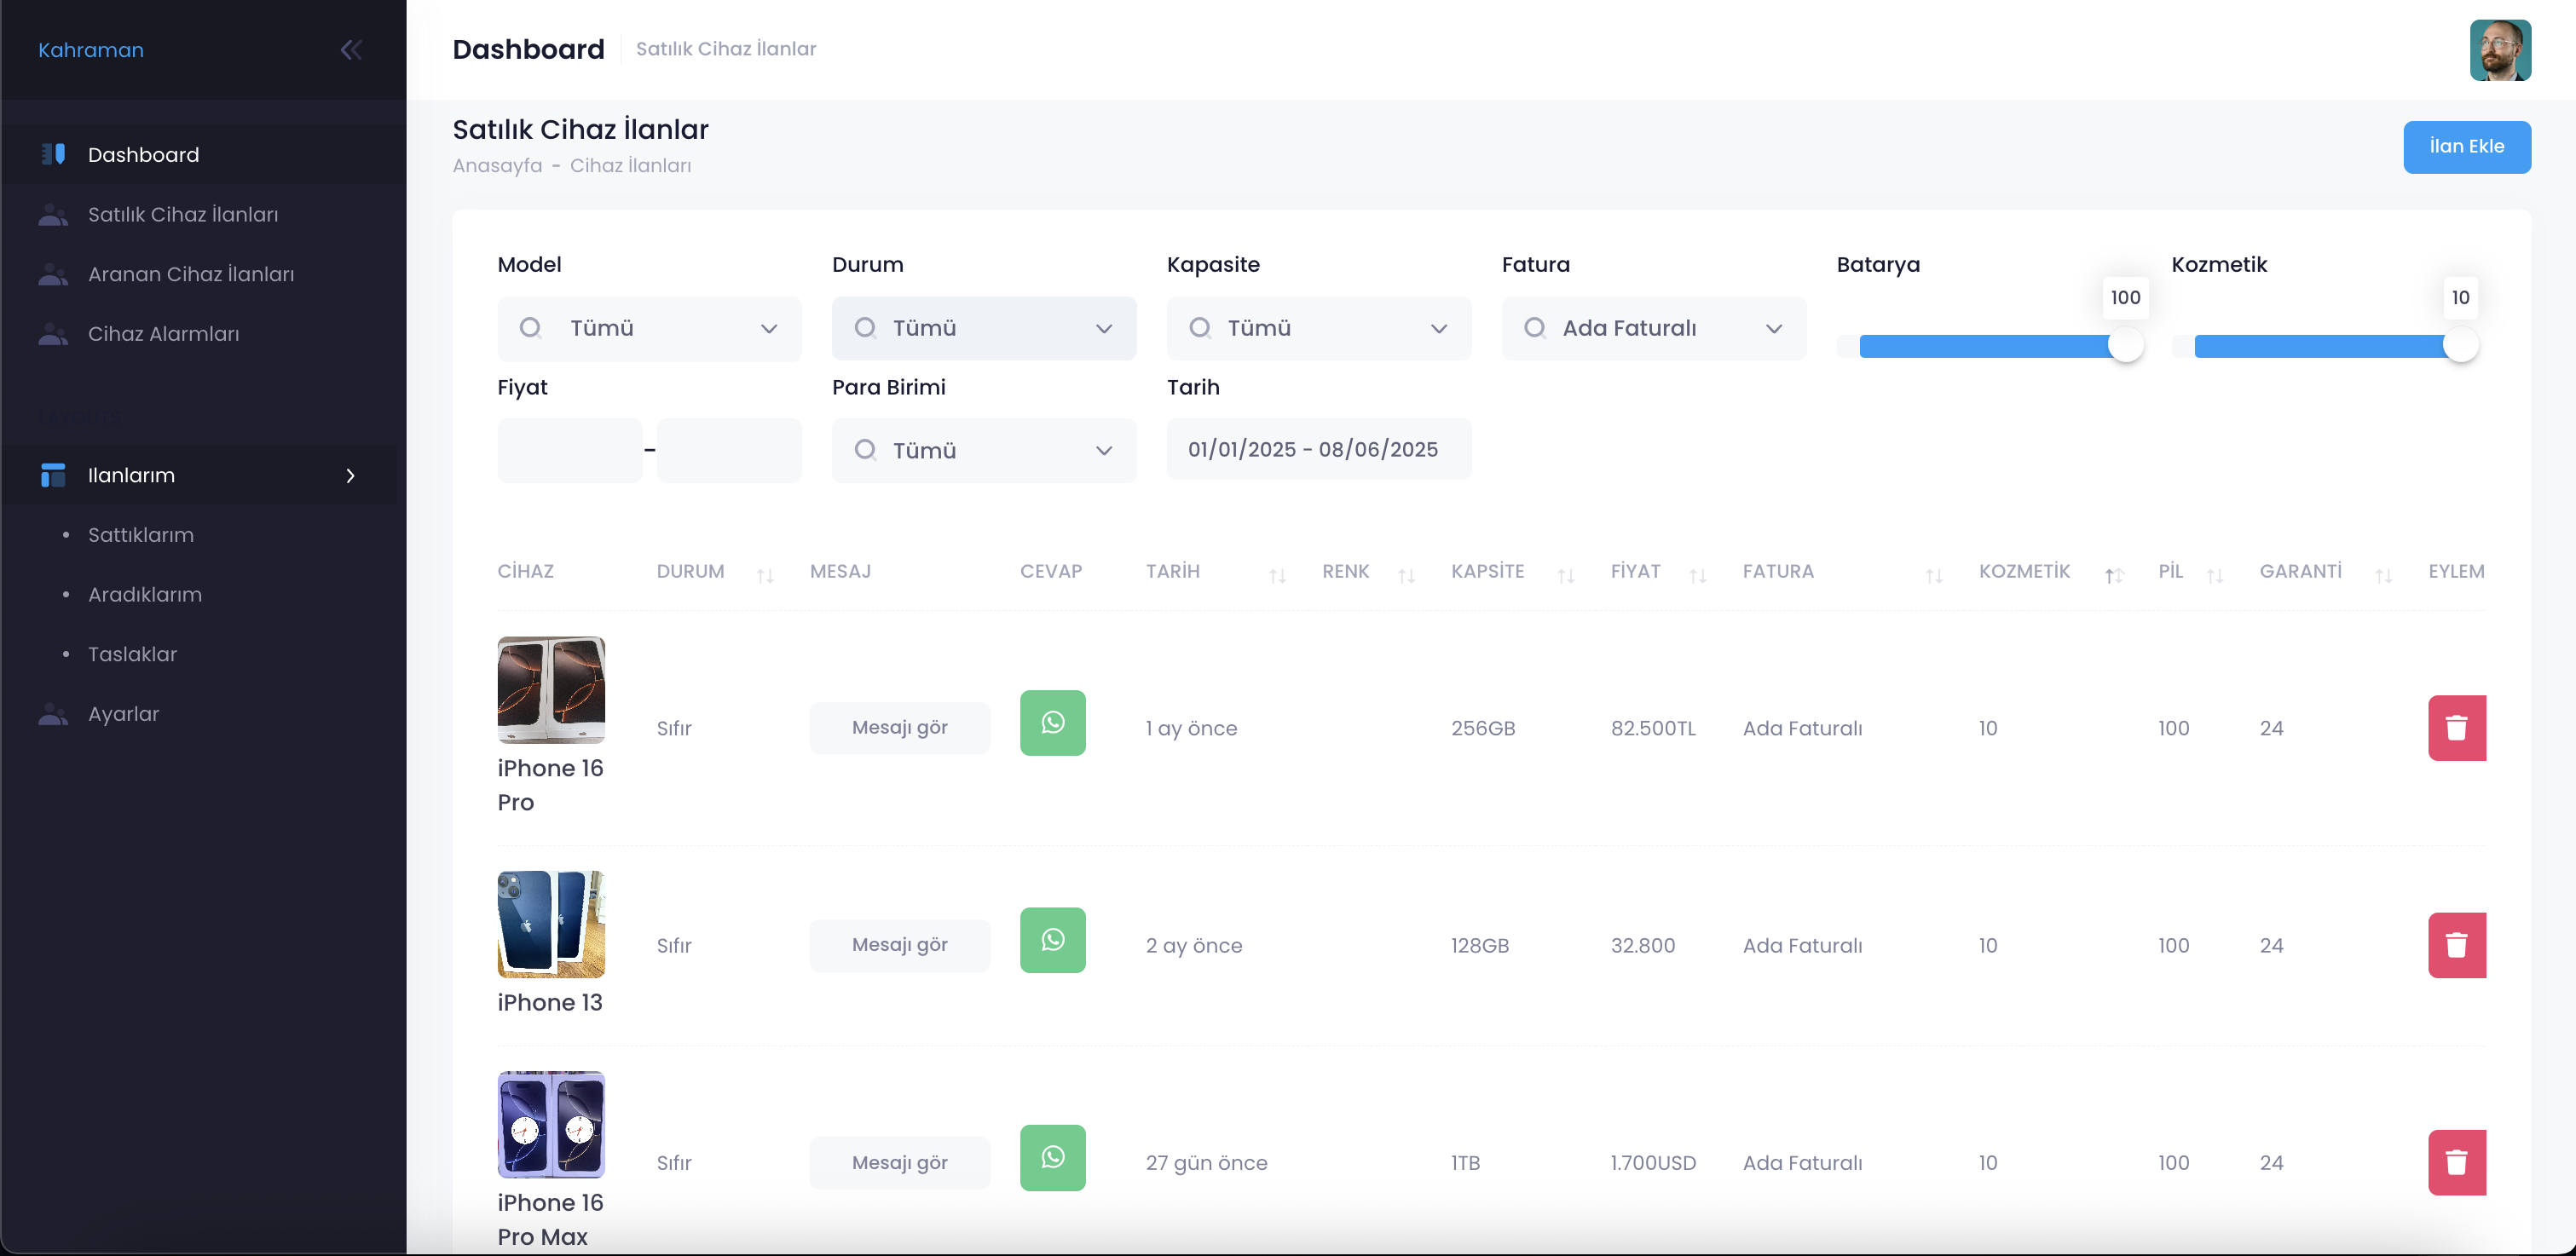Screen dimensions: 2576x1256
Task: Delete the iPhone 16 Pro listing
Action: [x=2456, y=728]
